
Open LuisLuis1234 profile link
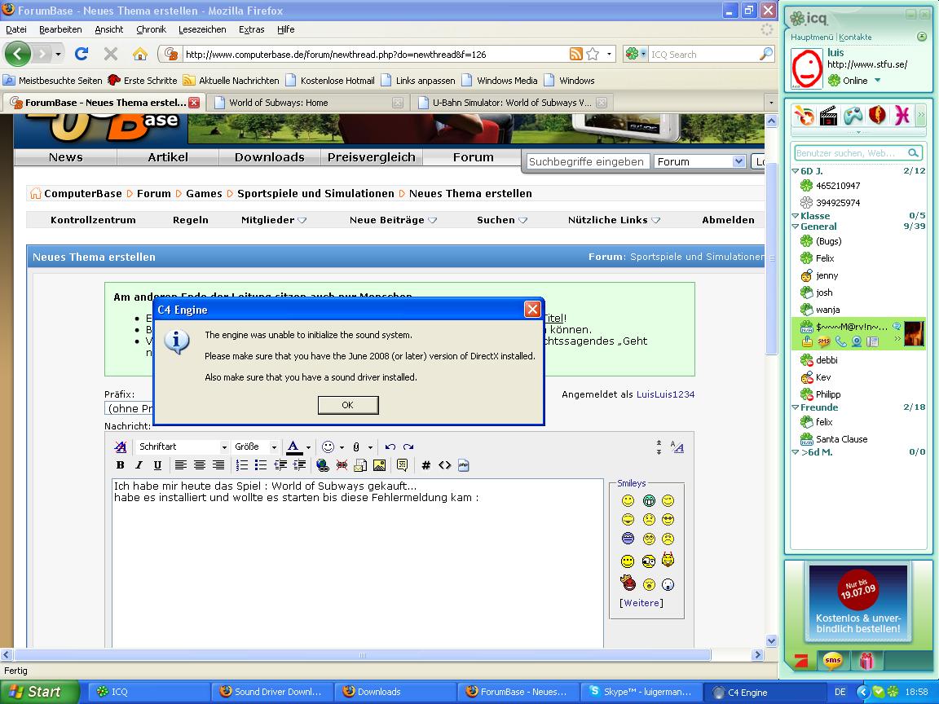click(x=665, y=394)
